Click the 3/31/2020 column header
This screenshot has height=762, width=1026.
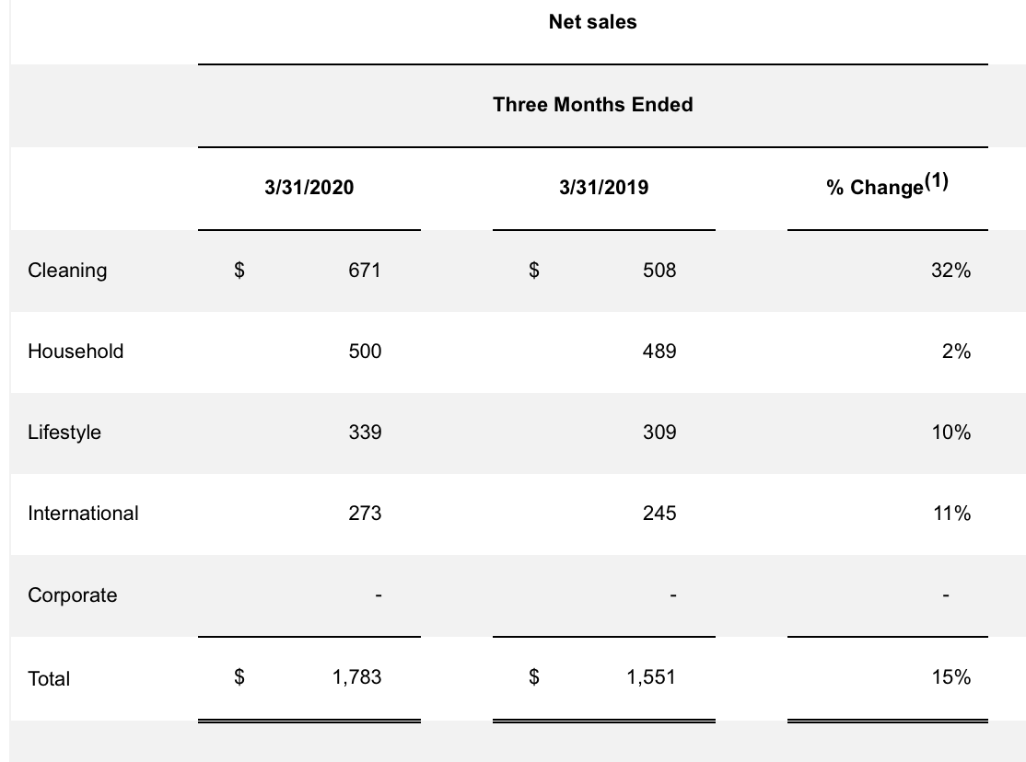tap(309, 188)
